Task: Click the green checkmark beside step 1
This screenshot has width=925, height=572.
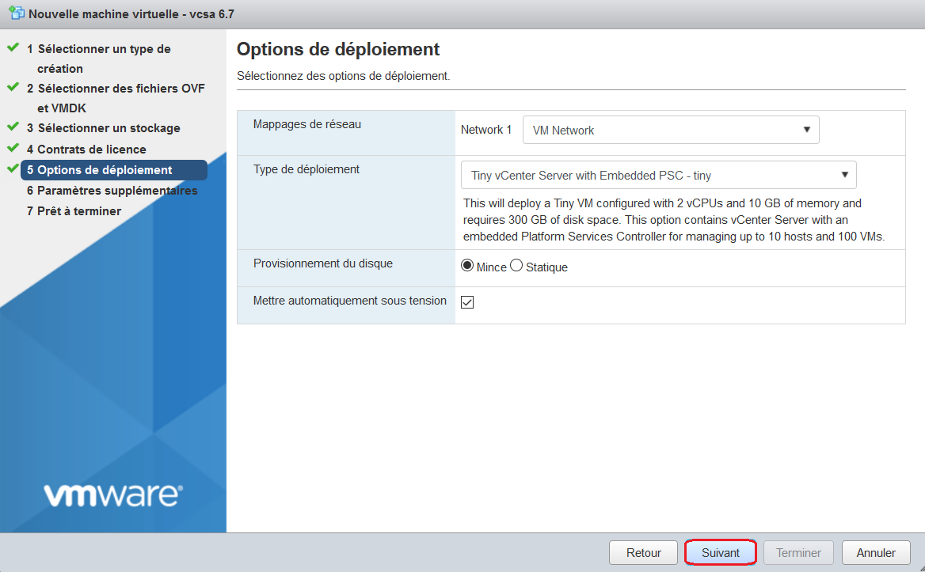Action: click(13, 47)
